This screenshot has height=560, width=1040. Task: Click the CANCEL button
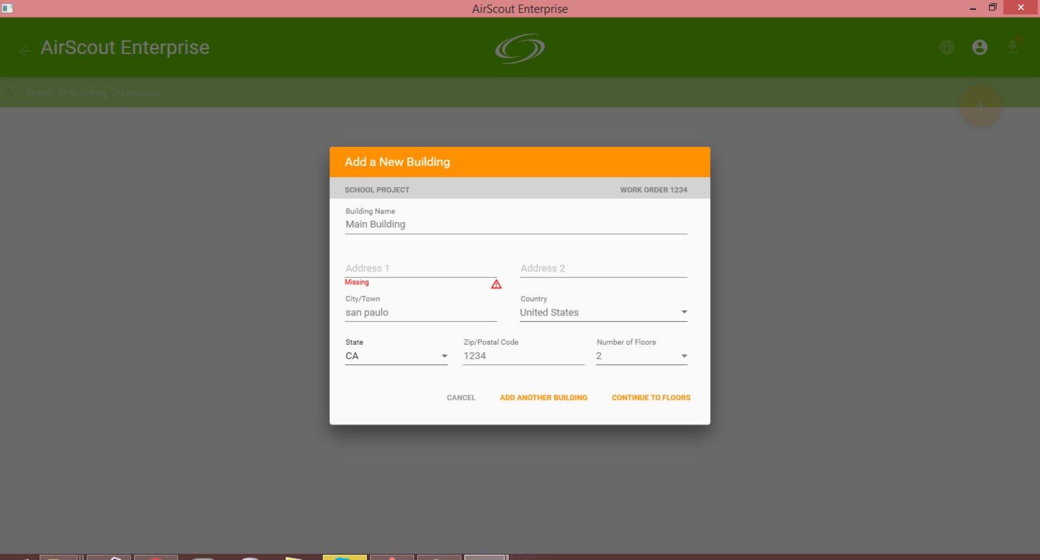pyautogui.click(x=461, y=398)
